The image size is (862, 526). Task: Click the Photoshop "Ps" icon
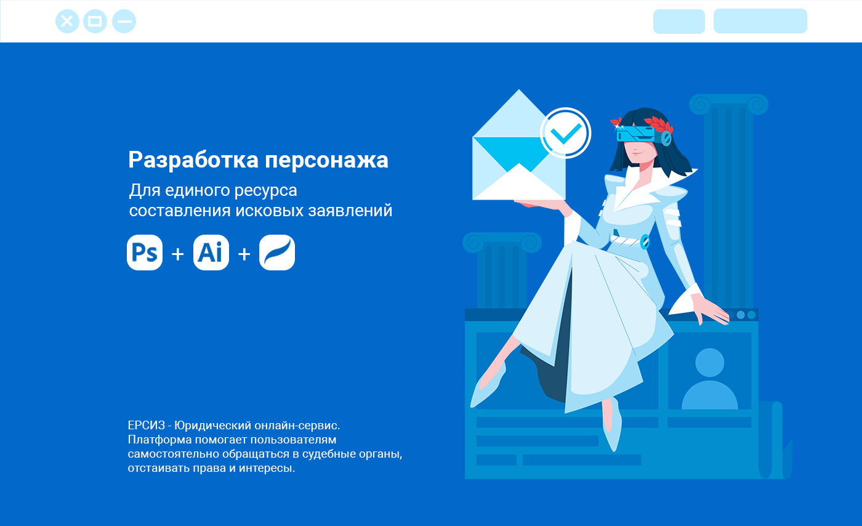pos(145,253)
